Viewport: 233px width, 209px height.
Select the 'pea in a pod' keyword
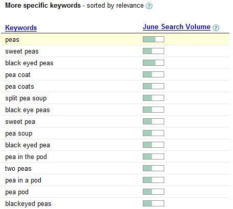(x=23, y=180)
